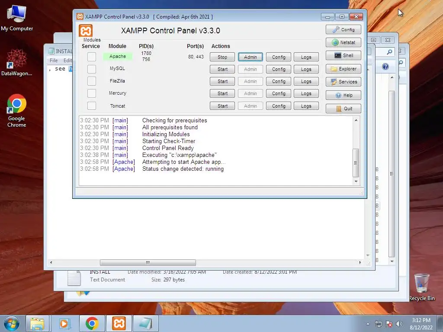The image size is (443, 332).
Task: Toggle the Tomcat service checkbox
Action: coord(92,105)
